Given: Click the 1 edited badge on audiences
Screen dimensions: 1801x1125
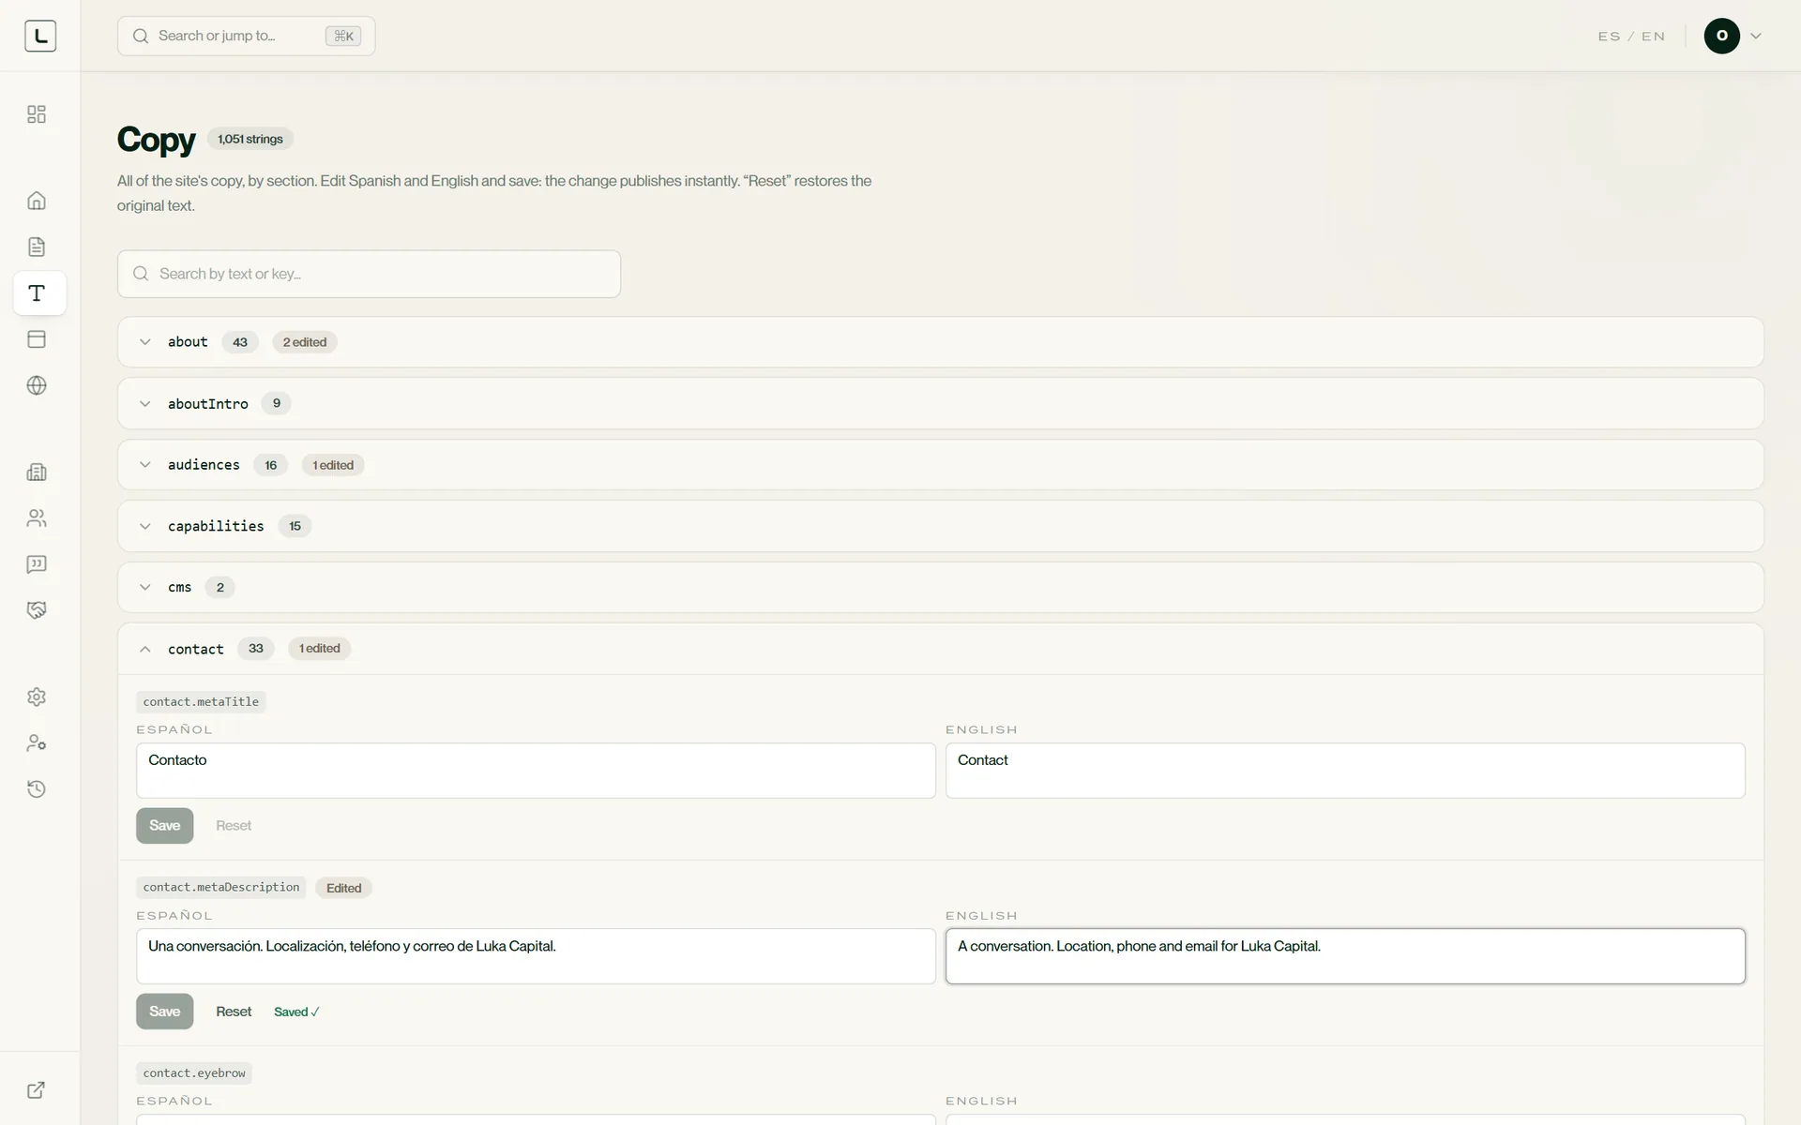Looking at the screenshot, I should point(333,465).
